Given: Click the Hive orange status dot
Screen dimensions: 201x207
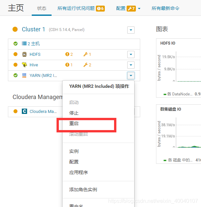Looking at the screenshot, I should [x=16, y=65].
